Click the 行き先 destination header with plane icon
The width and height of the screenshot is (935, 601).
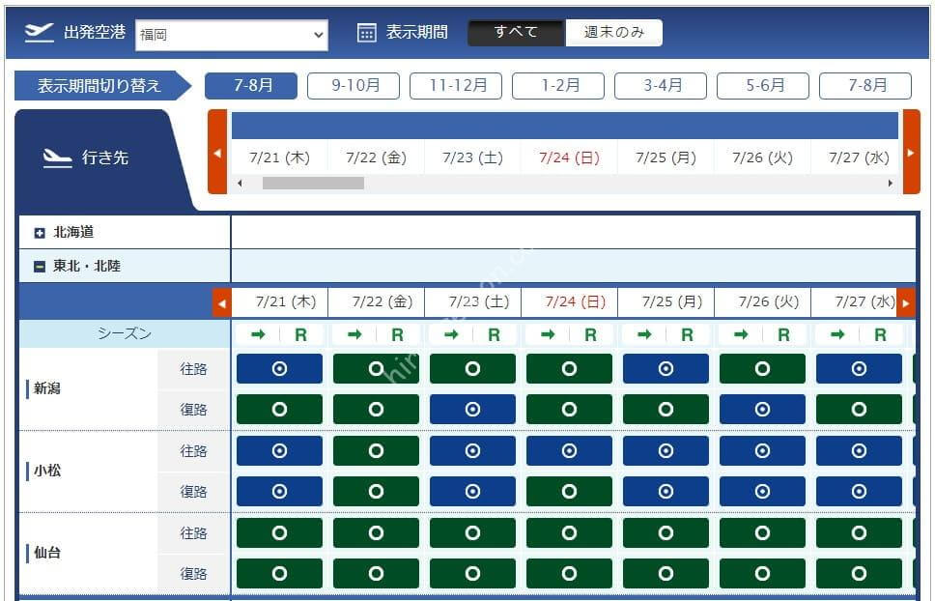[x=86, y=158]
